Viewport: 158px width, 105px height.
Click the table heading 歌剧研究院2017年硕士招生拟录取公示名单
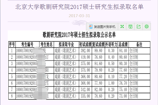click(x=79, y=35)
